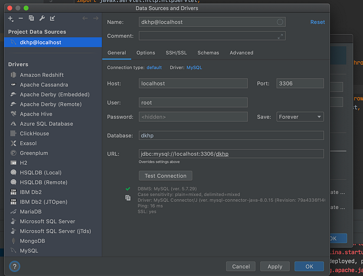
Task: Open driver settings wrench icon
Action: click(x=42, y=18)
